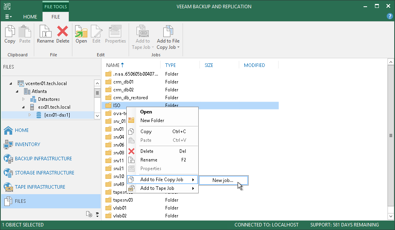This screenshot has width=395, height=230.
Task: Select New job... in the submenu
Action: (223, 180)
